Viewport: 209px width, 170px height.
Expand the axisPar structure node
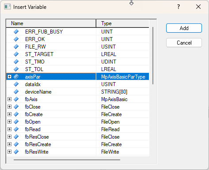click(x=9, y=77)
